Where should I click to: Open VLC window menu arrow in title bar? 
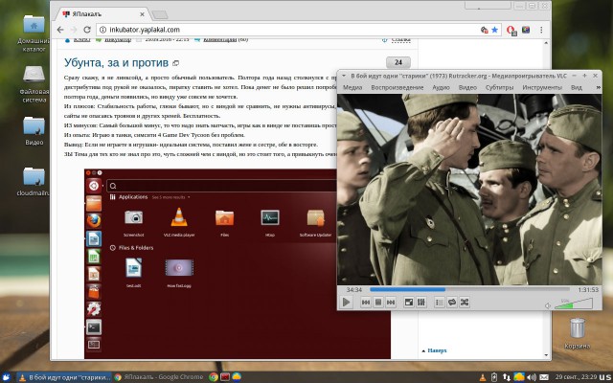coord(343,76)
